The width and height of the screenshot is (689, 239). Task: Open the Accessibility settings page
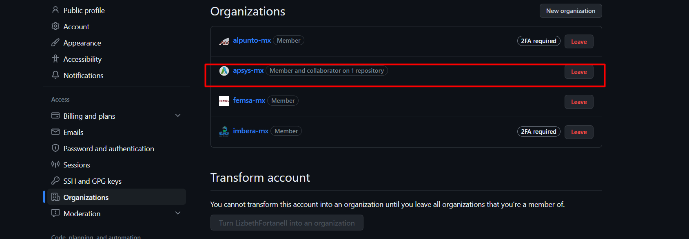click(x=82, y=59)
